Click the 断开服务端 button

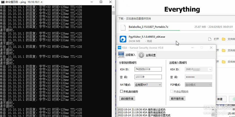(x=178, y=99)
